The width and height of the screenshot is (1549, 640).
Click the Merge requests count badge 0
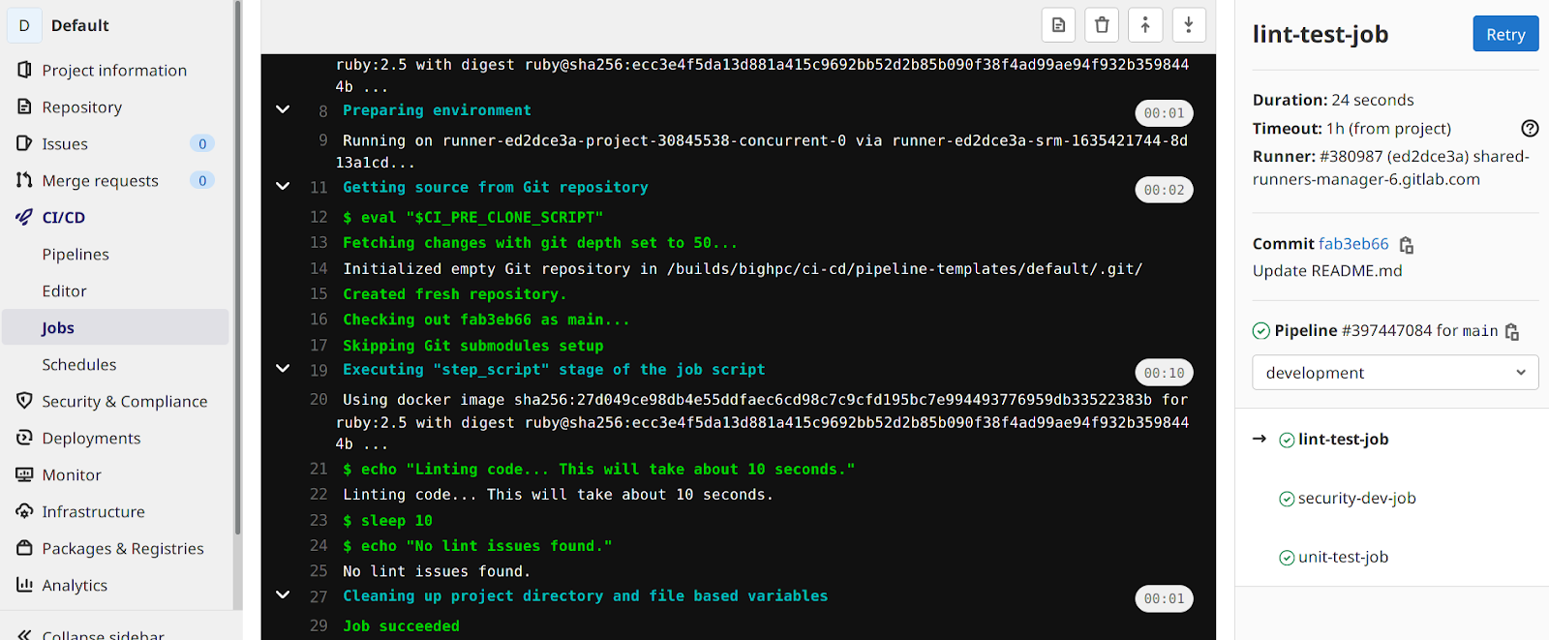coord(202,180)
